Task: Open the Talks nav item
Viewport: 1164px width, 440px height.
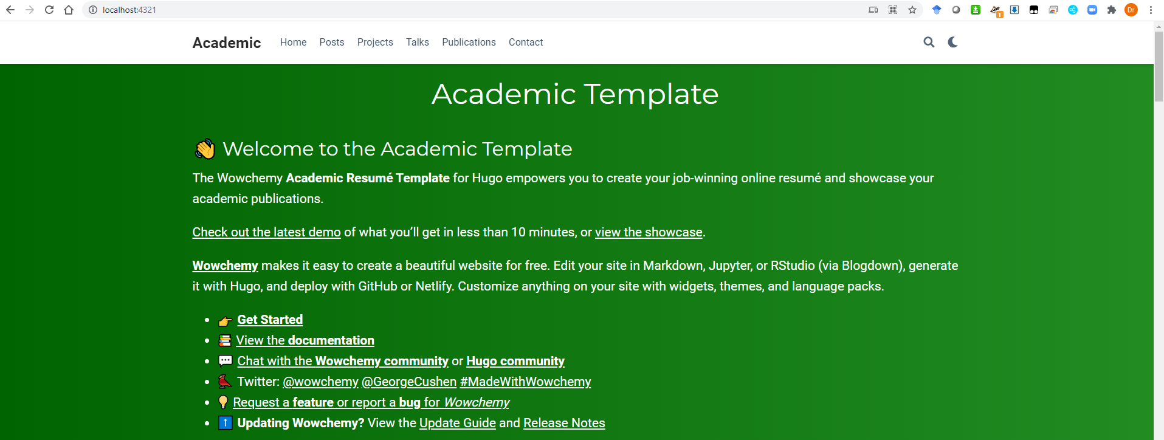Action: tap(418, 42)
